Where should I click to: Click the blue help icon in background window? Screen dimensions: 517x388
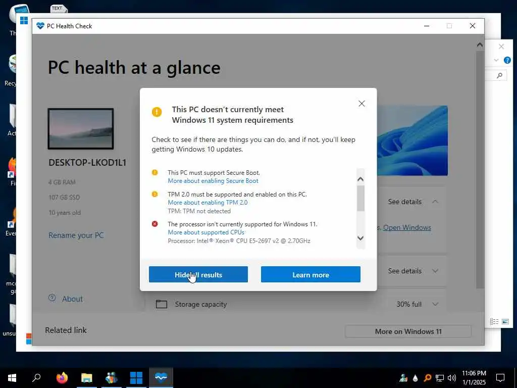pos(507,60)
